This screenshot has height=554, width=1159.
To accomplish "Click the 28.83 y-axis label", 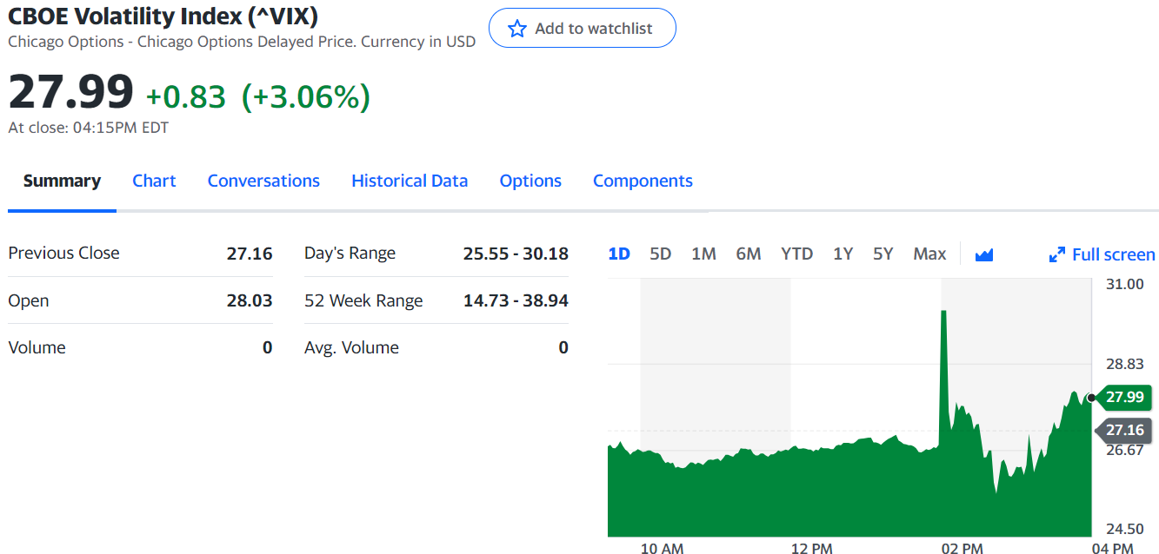I will coord(1124,364).
